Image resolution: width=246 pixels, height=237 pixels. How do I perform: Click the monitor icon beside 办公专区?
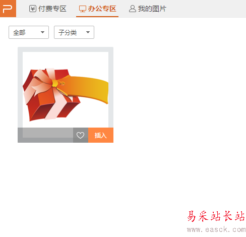[83, 9]
